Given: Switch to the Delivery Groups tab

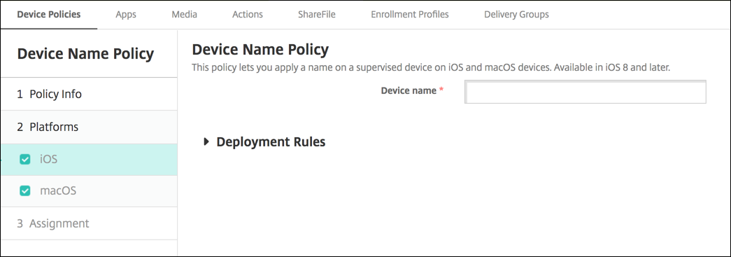Looking at the screenshot, I should (516, 15).
